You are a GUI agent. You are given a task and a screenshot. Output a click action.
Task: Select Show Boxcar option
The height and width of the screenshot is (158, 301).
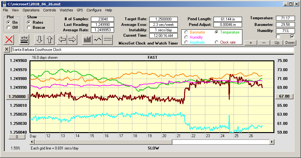(x=29, y=27)
